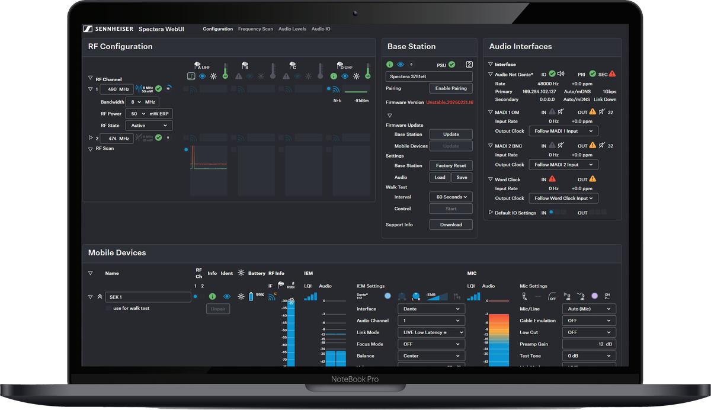Check use for walk test
This screenshot has width=711, height=410.
pos(108,308)
